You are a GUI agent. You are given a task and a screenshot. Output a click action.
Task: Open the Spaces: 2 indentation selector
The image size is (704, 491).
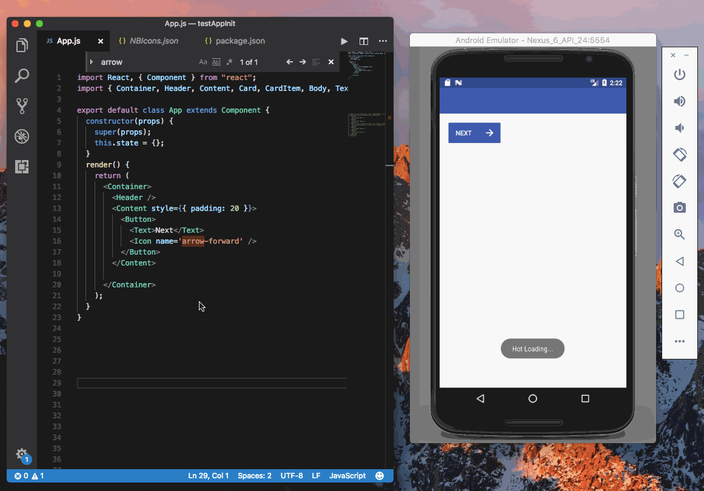click(254, 476)
